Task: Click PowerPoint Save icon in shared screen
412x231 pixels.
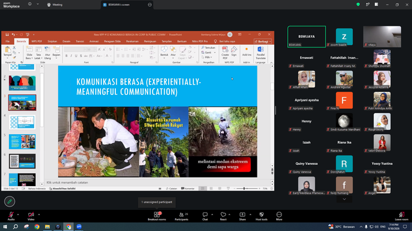Action: click(x=7, y=35)
